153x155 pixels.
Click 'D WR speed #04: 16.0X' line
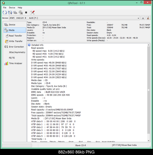click(49, 77)
